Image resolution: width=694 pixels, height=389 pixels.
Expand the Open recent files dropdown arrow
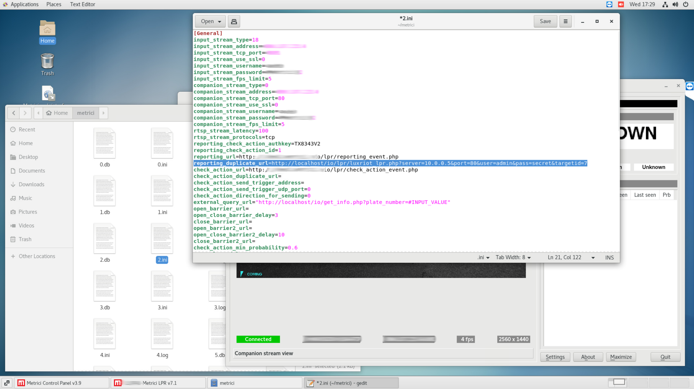tap(219, 21)
